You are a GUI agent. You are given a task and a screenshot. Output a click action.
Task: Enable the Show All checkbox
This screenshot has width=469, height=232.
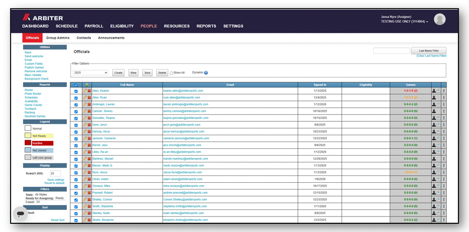[171, 73]
